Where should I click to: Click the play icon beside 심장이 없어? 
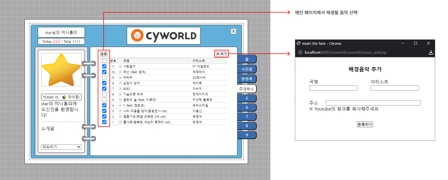(x=120, y=83)
